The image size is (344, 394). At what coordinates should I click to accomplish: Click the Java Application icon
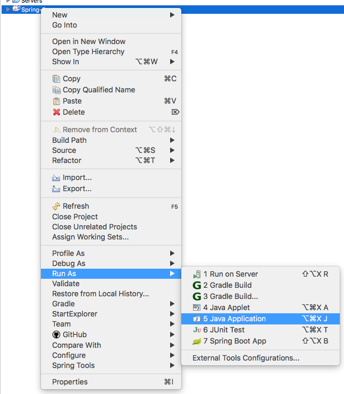click(197, 319)
